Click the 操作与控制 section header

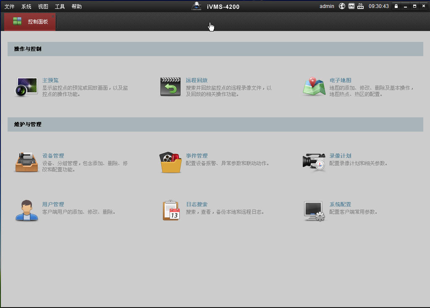[215, 49]
